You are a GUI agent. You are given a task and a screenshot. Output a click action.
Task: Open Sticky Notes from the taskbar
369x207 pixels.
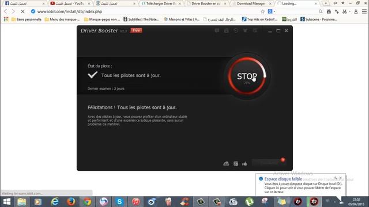pyautogui.click(x=281, y=202)
